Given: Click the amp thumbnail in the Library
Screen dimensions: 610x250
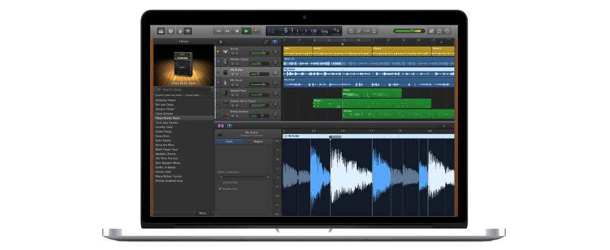Looking at the screenshot, I should [x=183, y=64].
